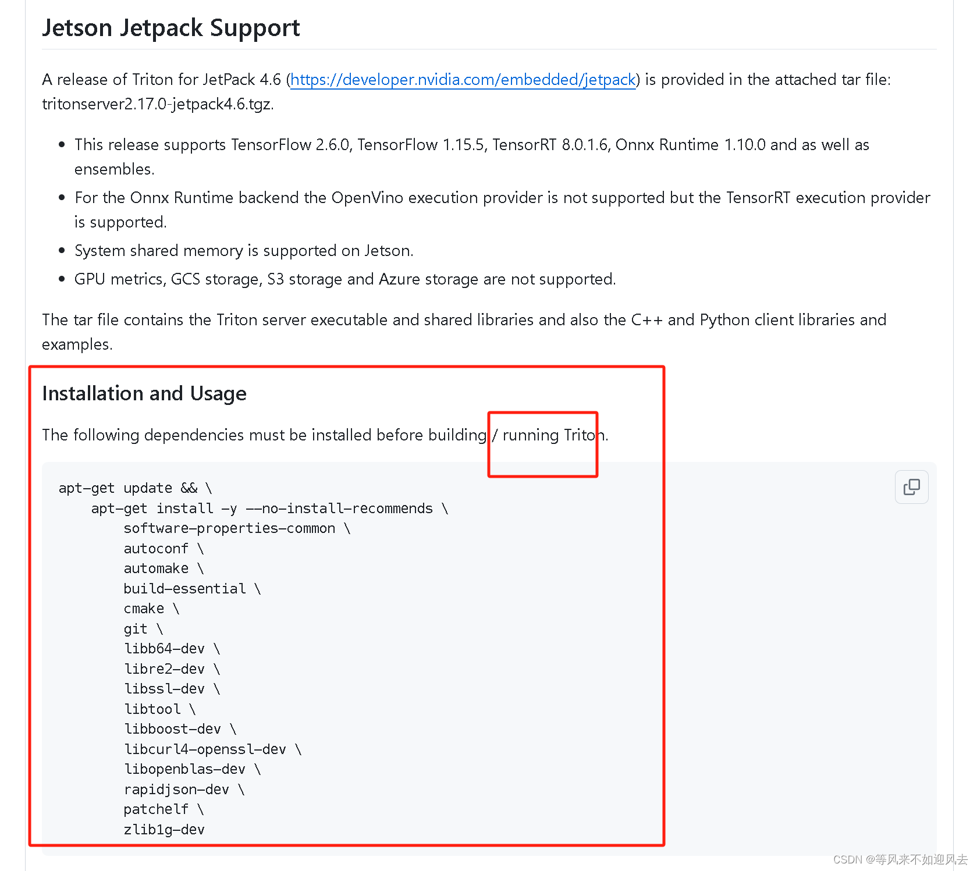Click the 'autoconf' package line
Image resolution: width=977 pixels, height=871 pixels.
(164, 549)
